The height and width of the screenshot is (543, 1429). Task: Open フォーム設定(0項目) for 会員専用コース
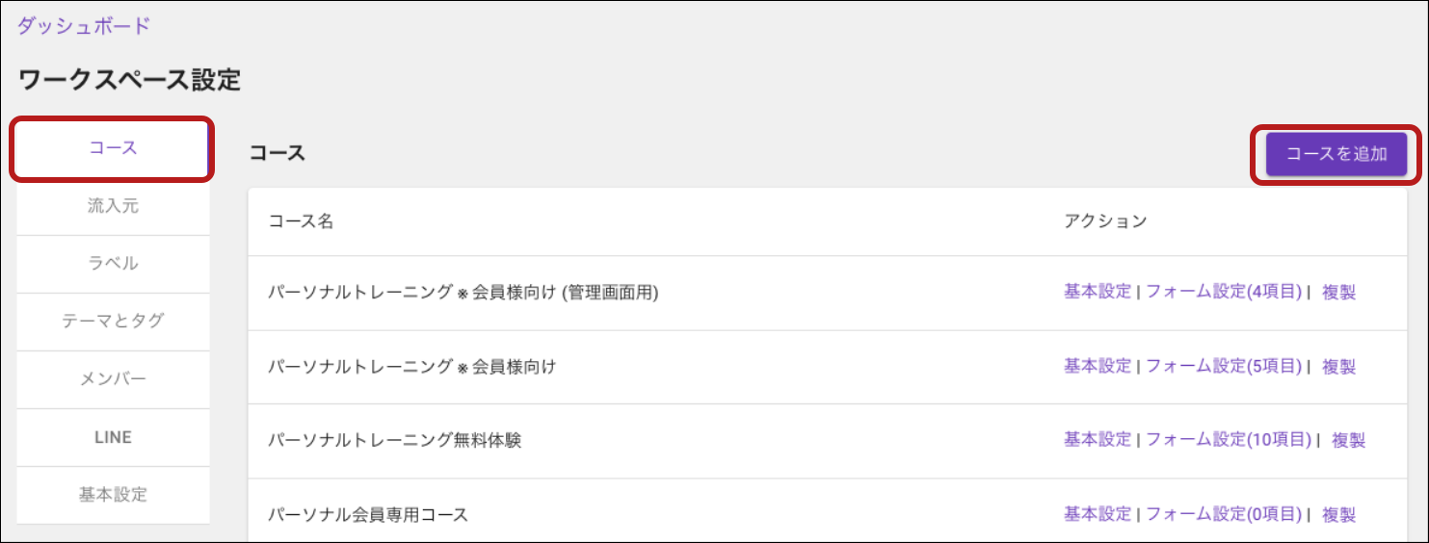(x=1224, y=514)
